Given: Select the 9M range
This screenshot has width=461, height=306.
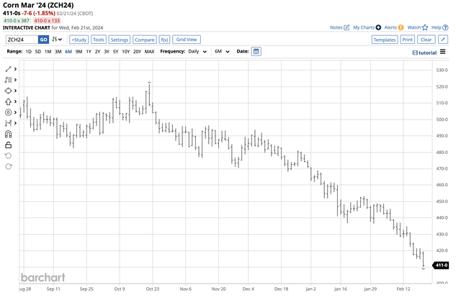Looking at the screenshot, I should tap(79, 51).
